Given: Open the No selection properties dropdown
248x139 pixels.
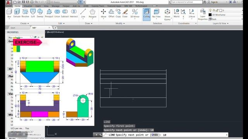Looking at the screenshot, I should (x=20, y=37).
